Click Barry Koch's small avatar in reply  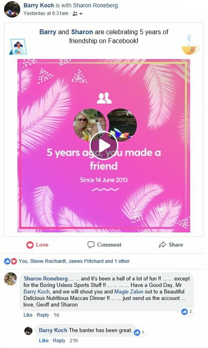point(28,331)
